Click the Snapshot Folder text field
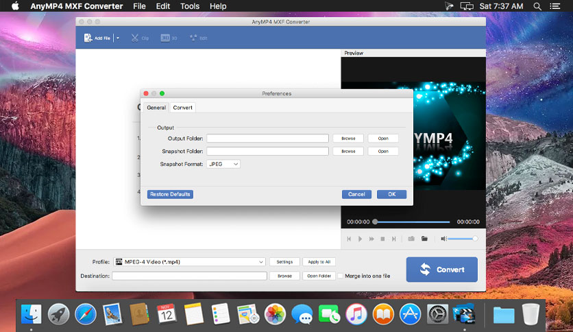Screen dimensions: 573x332 point(267,151)
